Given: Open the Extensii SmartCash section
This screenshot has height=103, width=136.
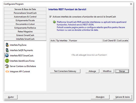Looking at the screenshot, I should [x=25, y=35].
